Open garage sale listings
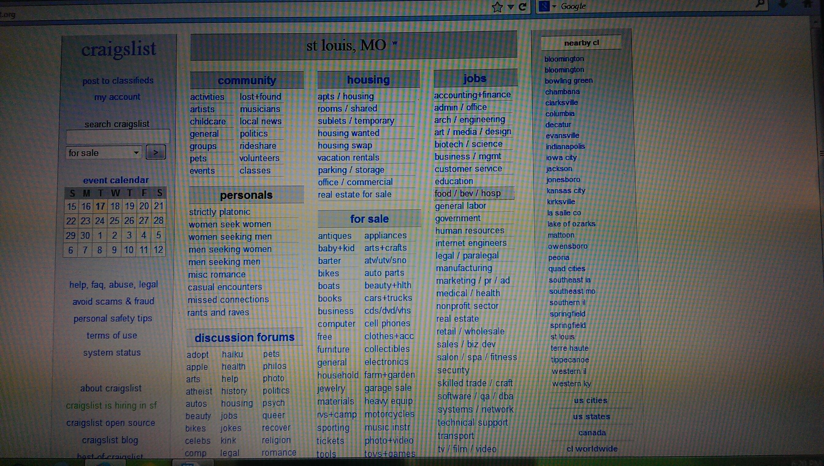The image size is (824, 466). [388, 388]
